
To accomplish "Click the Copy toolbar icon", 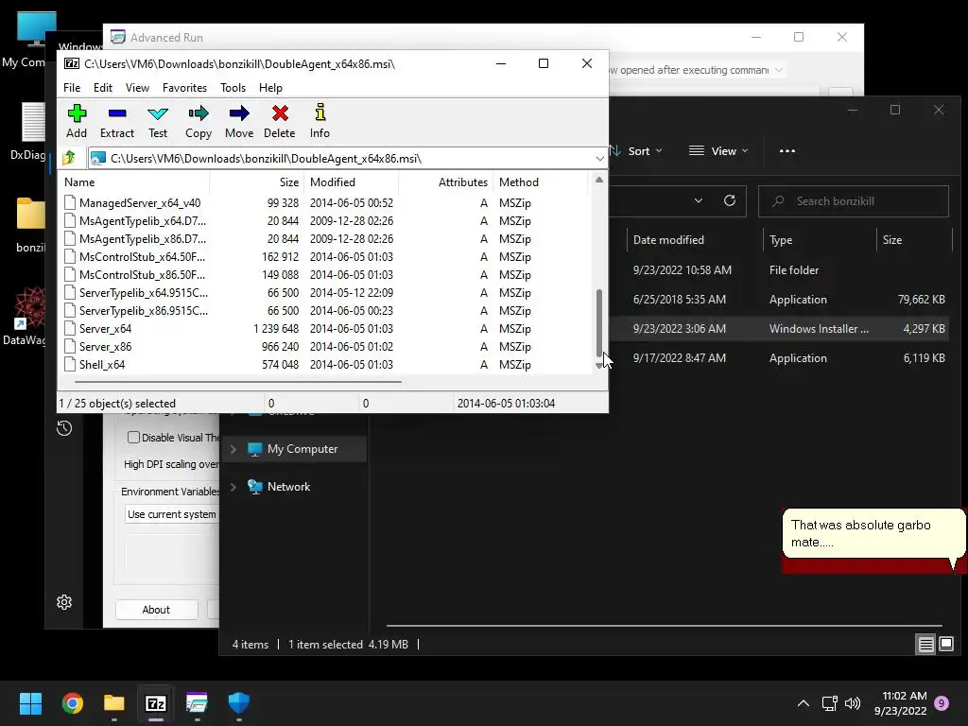I will tap(199, 121).
